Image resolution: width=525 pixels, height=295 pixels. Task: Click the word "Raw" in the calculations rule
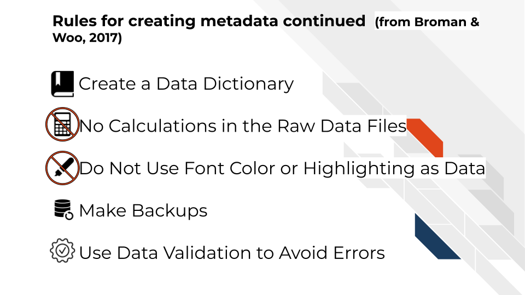point(297,126)
